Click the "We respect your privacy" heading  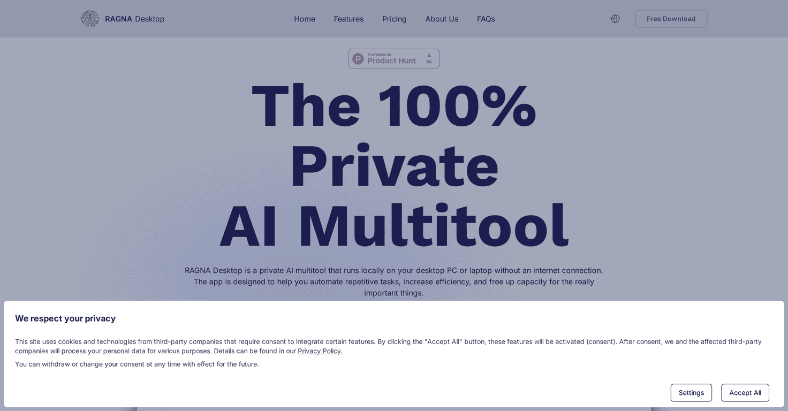[x=65, y=318]
